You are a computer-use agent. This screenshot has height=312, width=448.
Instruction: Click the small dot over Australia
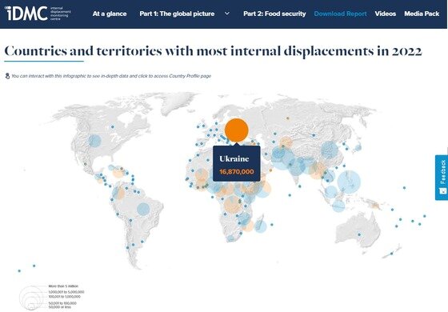(359, 235)
